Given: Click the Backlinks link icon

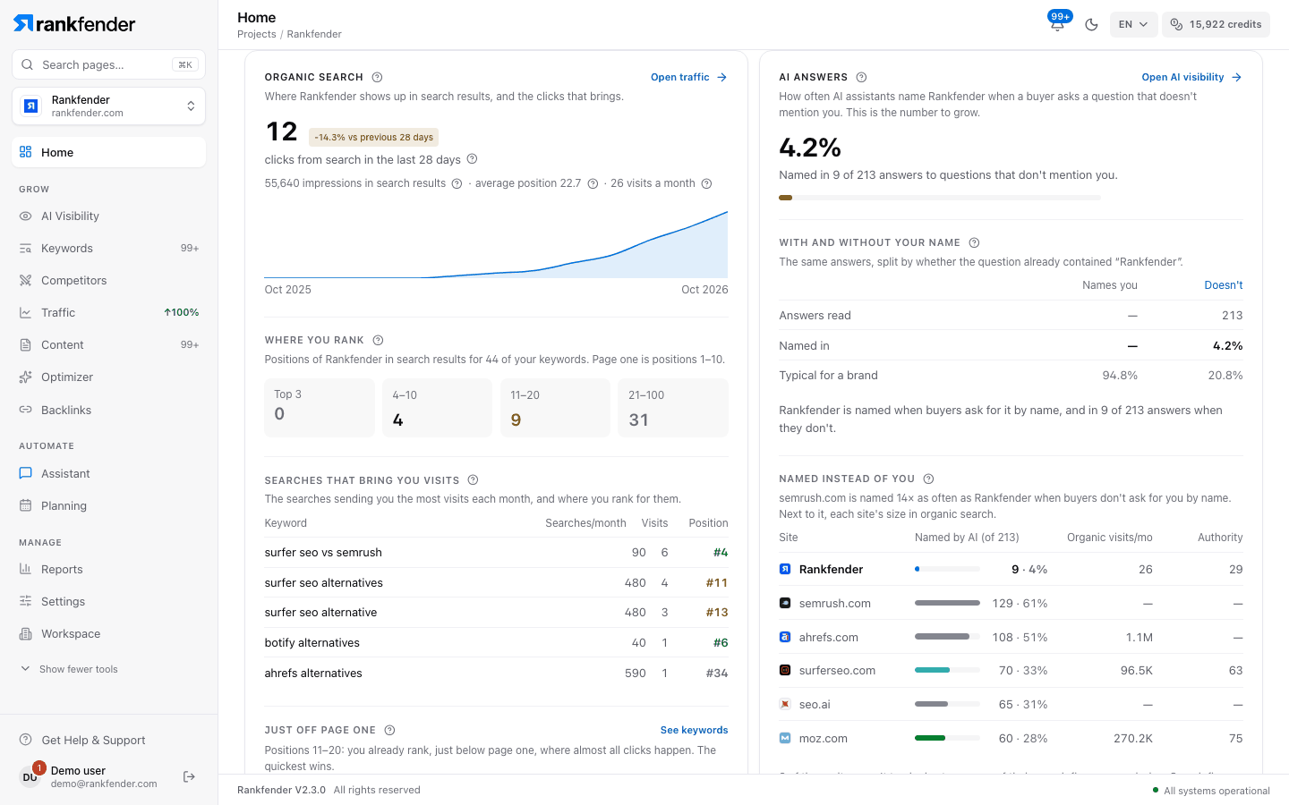Looking at the screenshot, I should pos(25,410).
